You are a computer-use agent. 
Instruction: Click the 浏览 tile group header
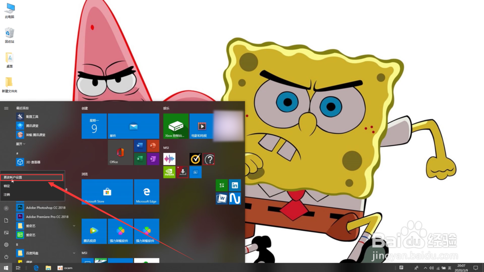85,174
